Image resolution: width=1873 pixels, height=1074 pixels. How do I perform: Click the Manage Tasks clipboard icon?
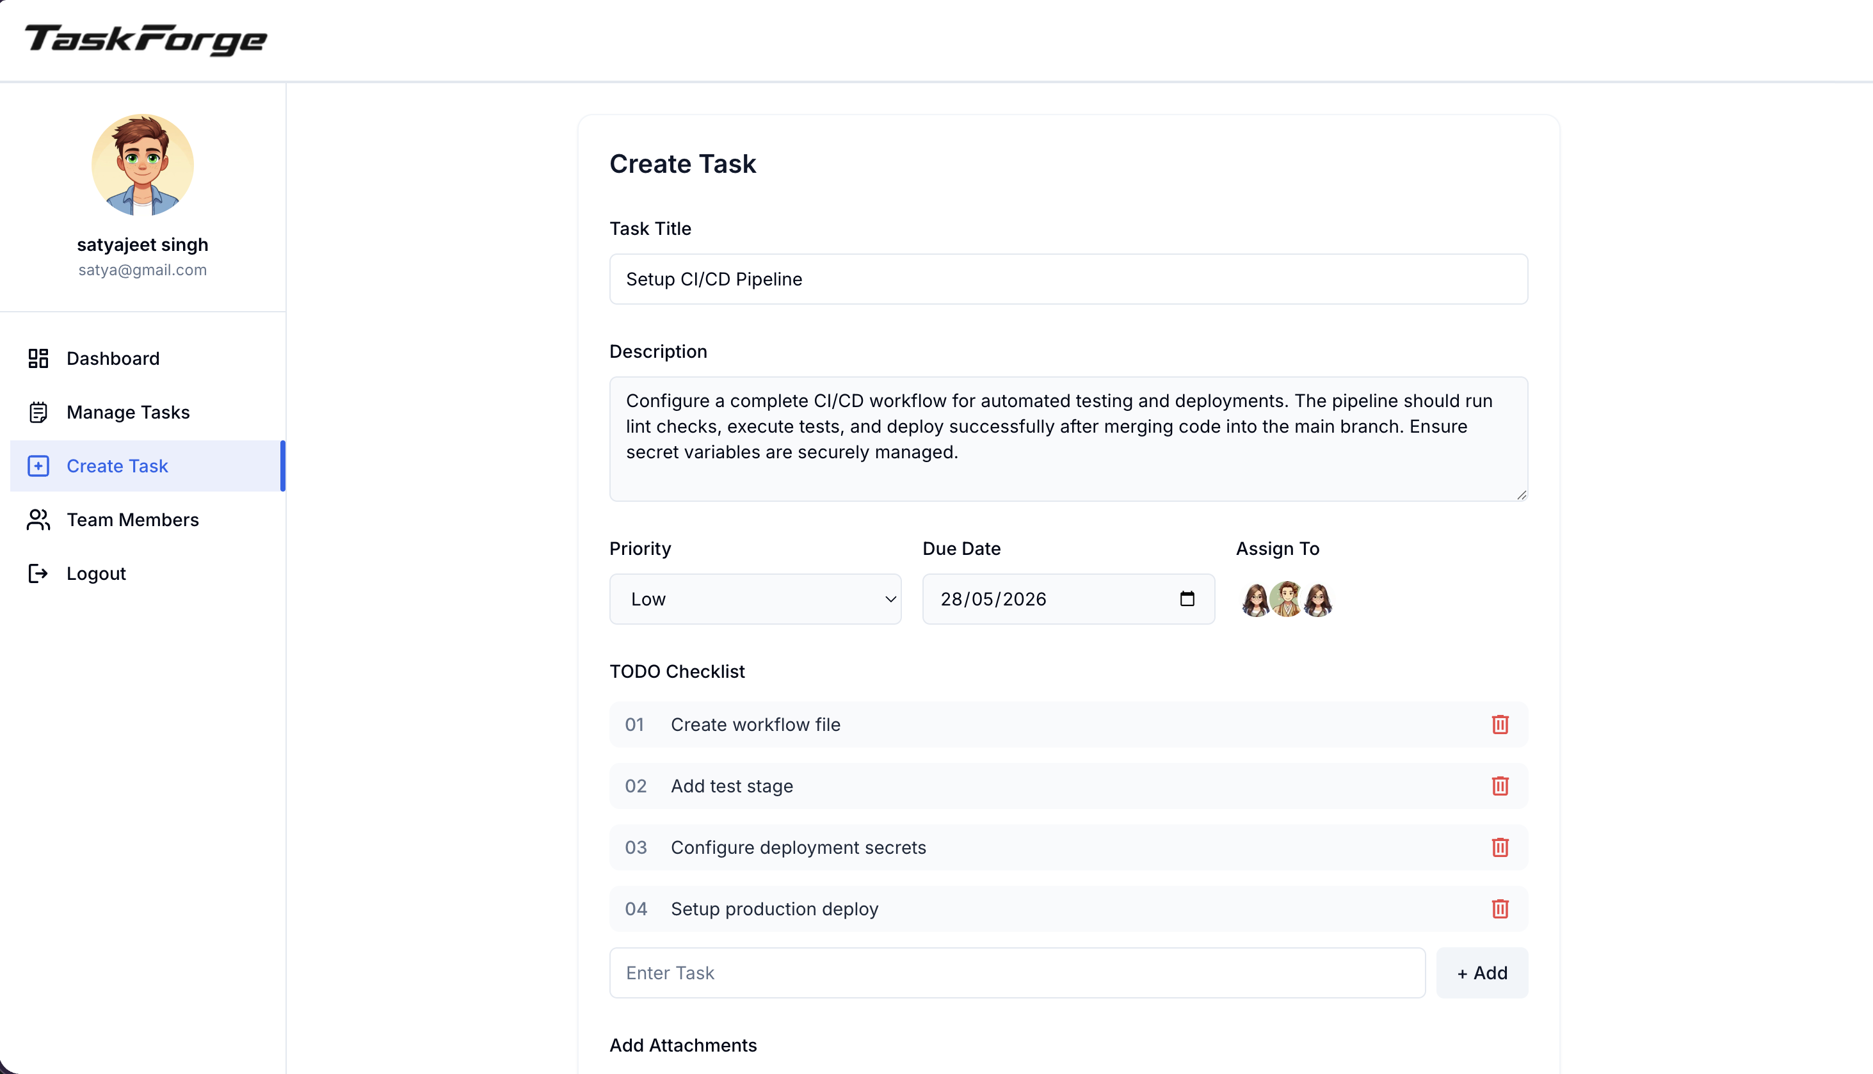click(38, 412)
